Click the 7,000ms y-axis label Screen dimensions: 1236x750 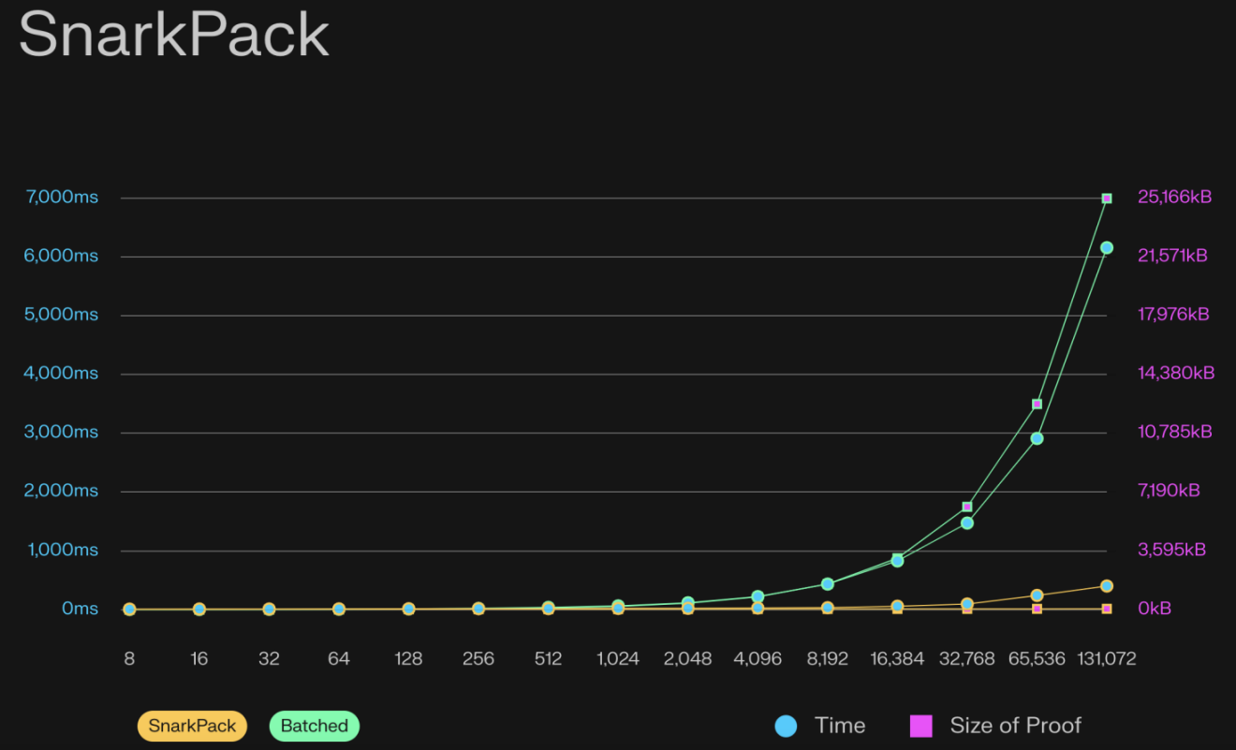[x=61, y=198]
